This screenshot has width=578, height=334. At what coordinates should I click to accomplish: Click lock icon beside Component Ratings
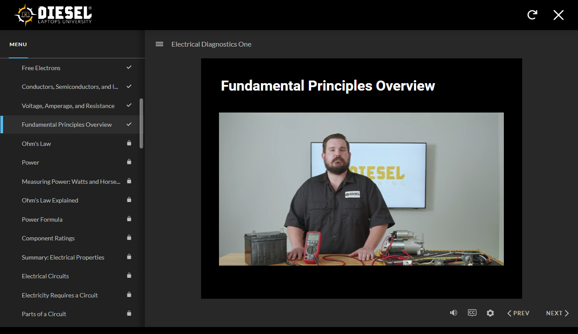129,237
